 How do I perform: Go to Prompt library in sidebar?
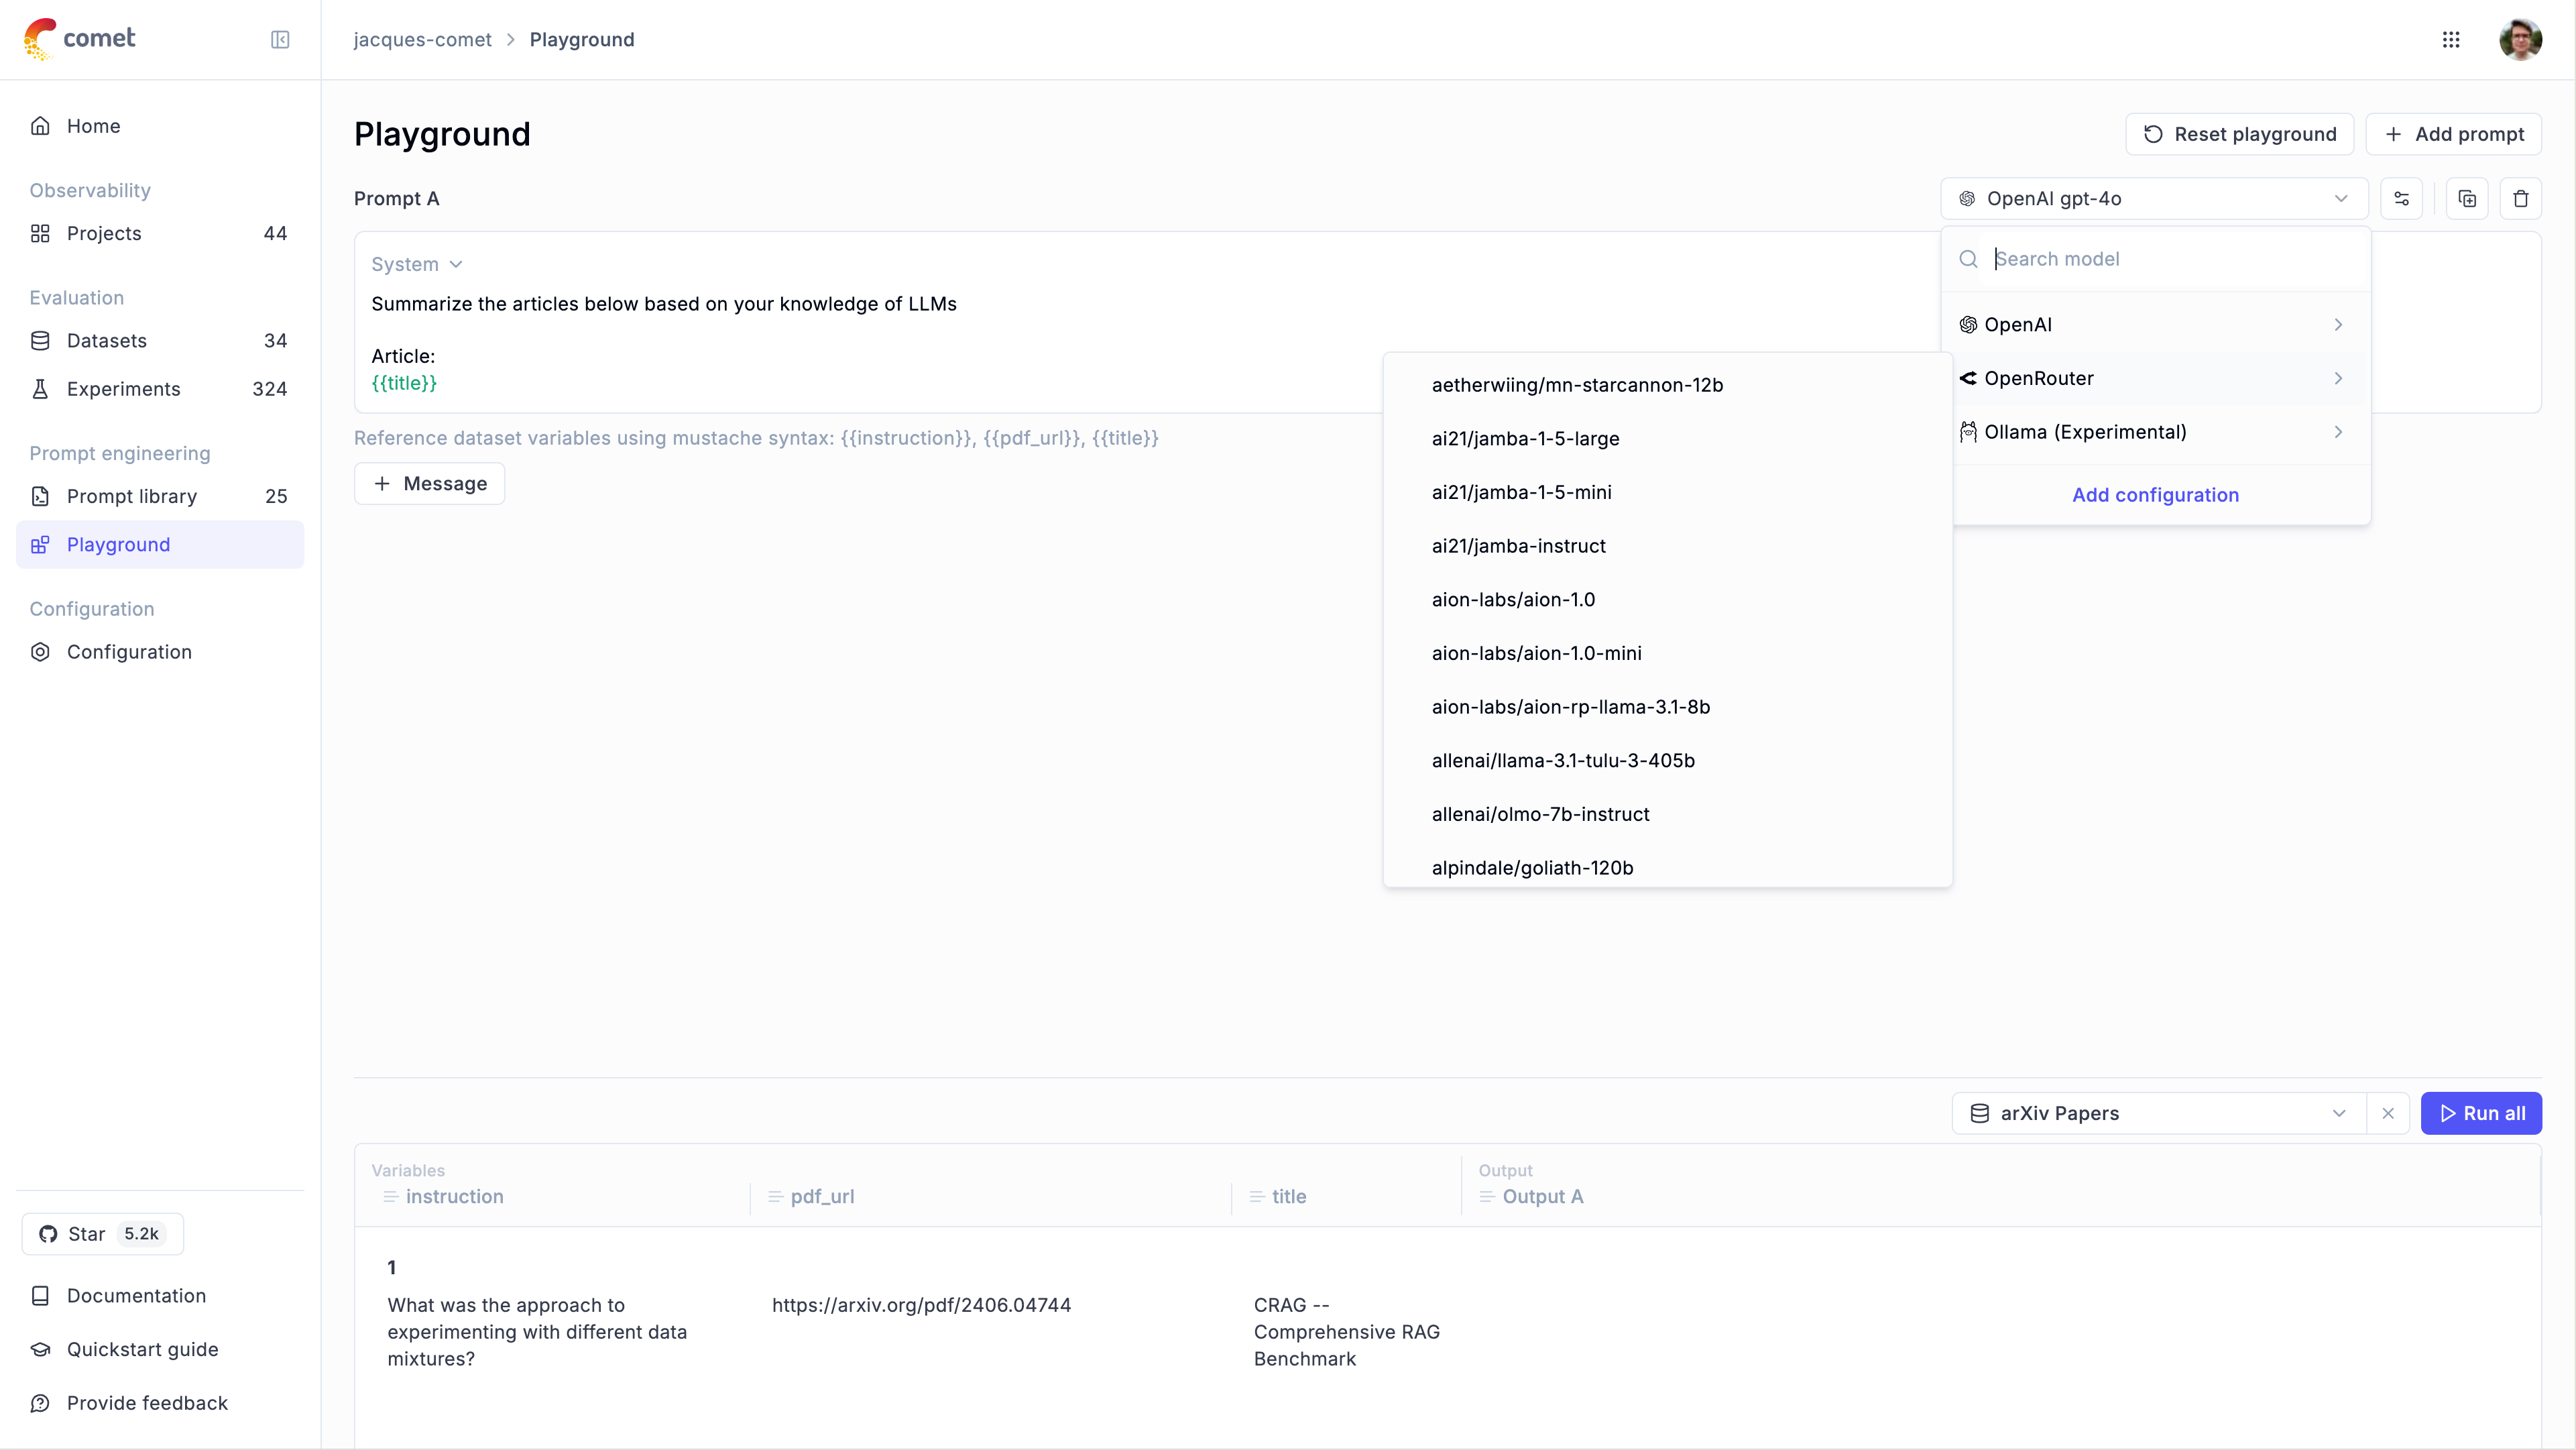click(x=132, y=496)
